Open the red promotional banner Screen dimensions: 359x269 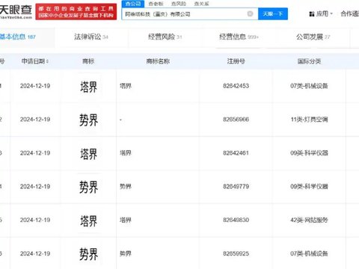[x=76, y=12]
